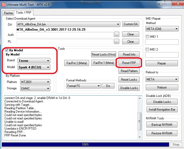Close the Ultimate Multi Tool window
184x149 pixels.
point(178,4)
